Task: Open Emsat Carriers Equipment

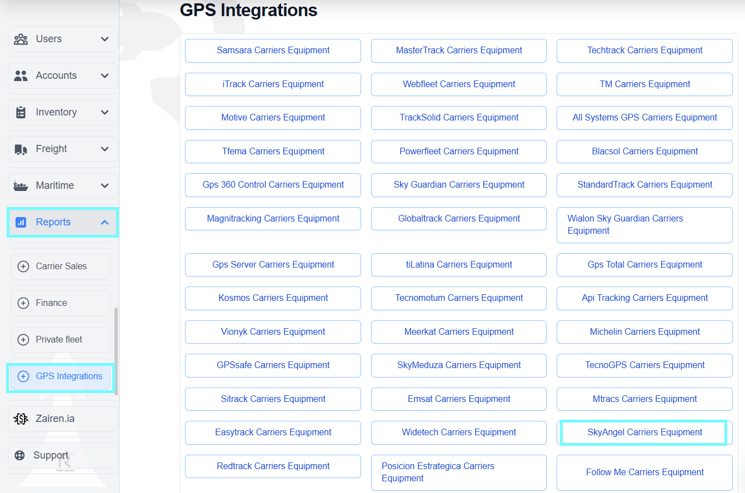Action: coord(459,399)
